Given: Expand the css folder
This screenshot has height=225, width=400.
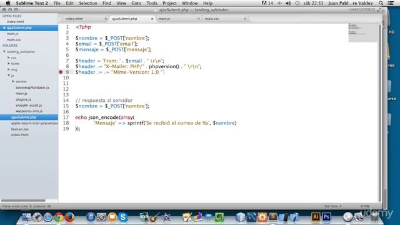Looking at the screenshot, I should (x=9, y=57).
